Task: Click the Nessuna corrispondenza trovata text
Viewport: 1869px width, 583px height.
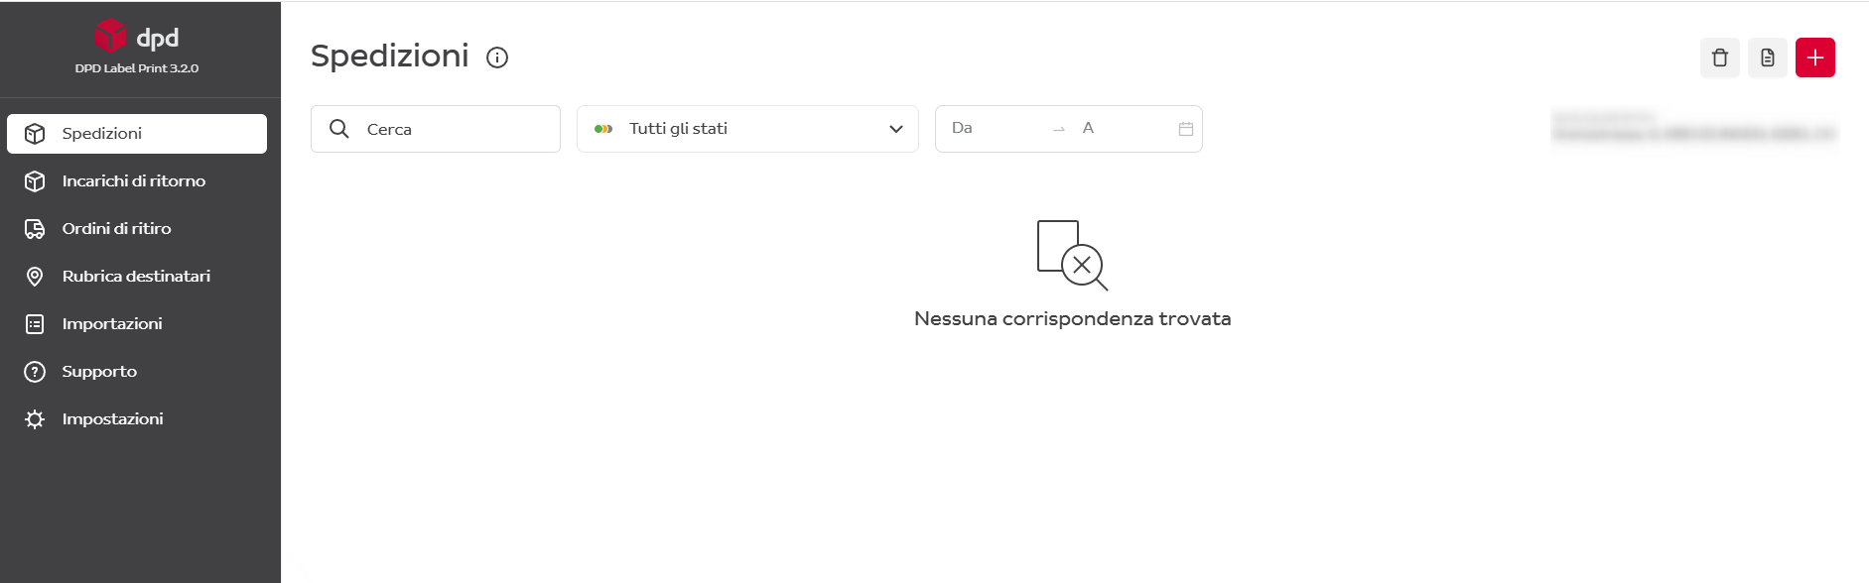Action: [1072, 318]
